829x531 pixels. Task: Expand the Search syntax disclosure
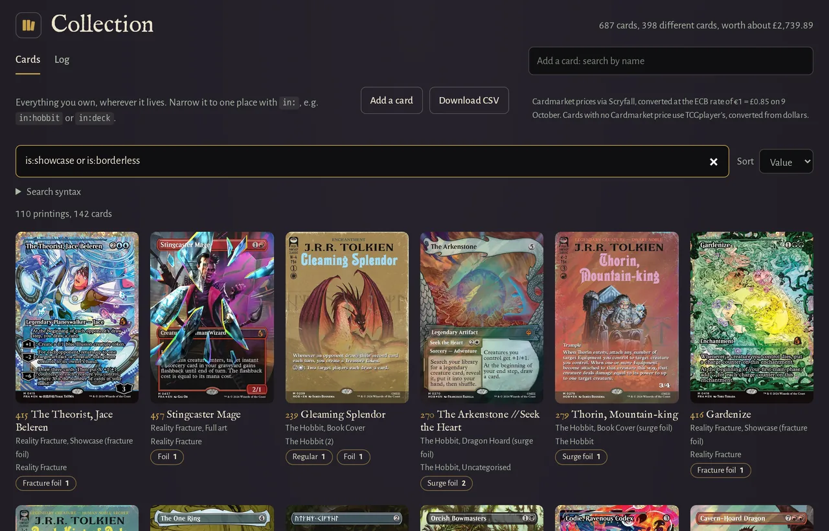click(49, 192)
